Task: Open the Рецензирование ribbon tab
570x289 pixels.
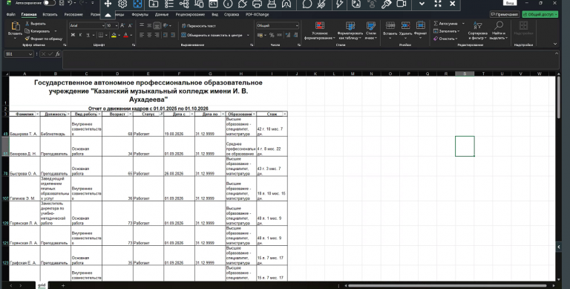Action: (190, 15)
